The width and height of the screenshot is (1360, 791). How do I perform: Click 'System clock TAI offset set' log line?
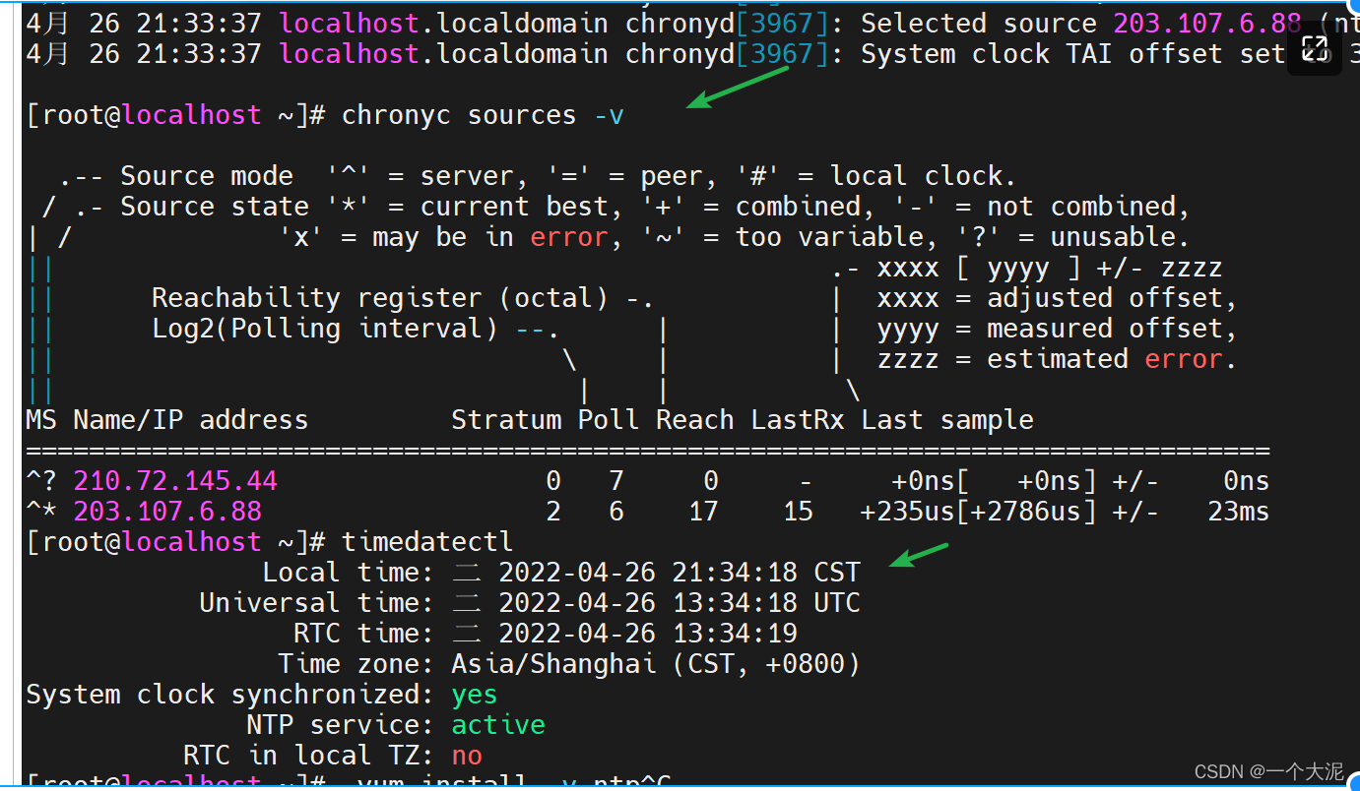[1073, 54]
